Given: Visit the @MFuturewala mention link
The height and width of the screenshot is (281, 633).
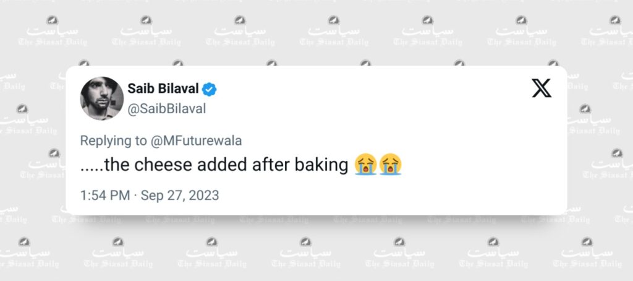Looking at the screenshot, I should point(196,140).
